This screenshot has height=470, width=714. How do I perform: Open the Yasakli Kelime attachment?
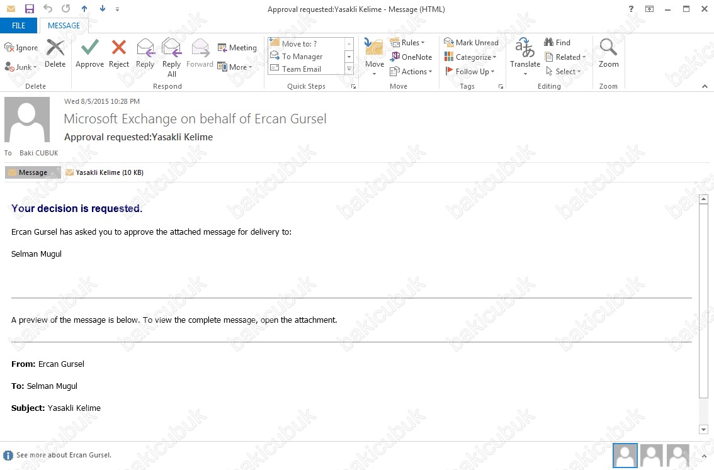tap(105, 172)
